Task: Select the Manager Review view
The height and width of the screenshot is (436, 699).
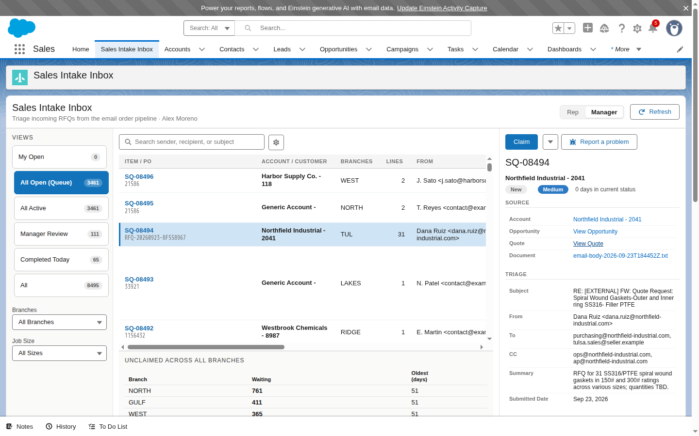Action: pos(61,234)
